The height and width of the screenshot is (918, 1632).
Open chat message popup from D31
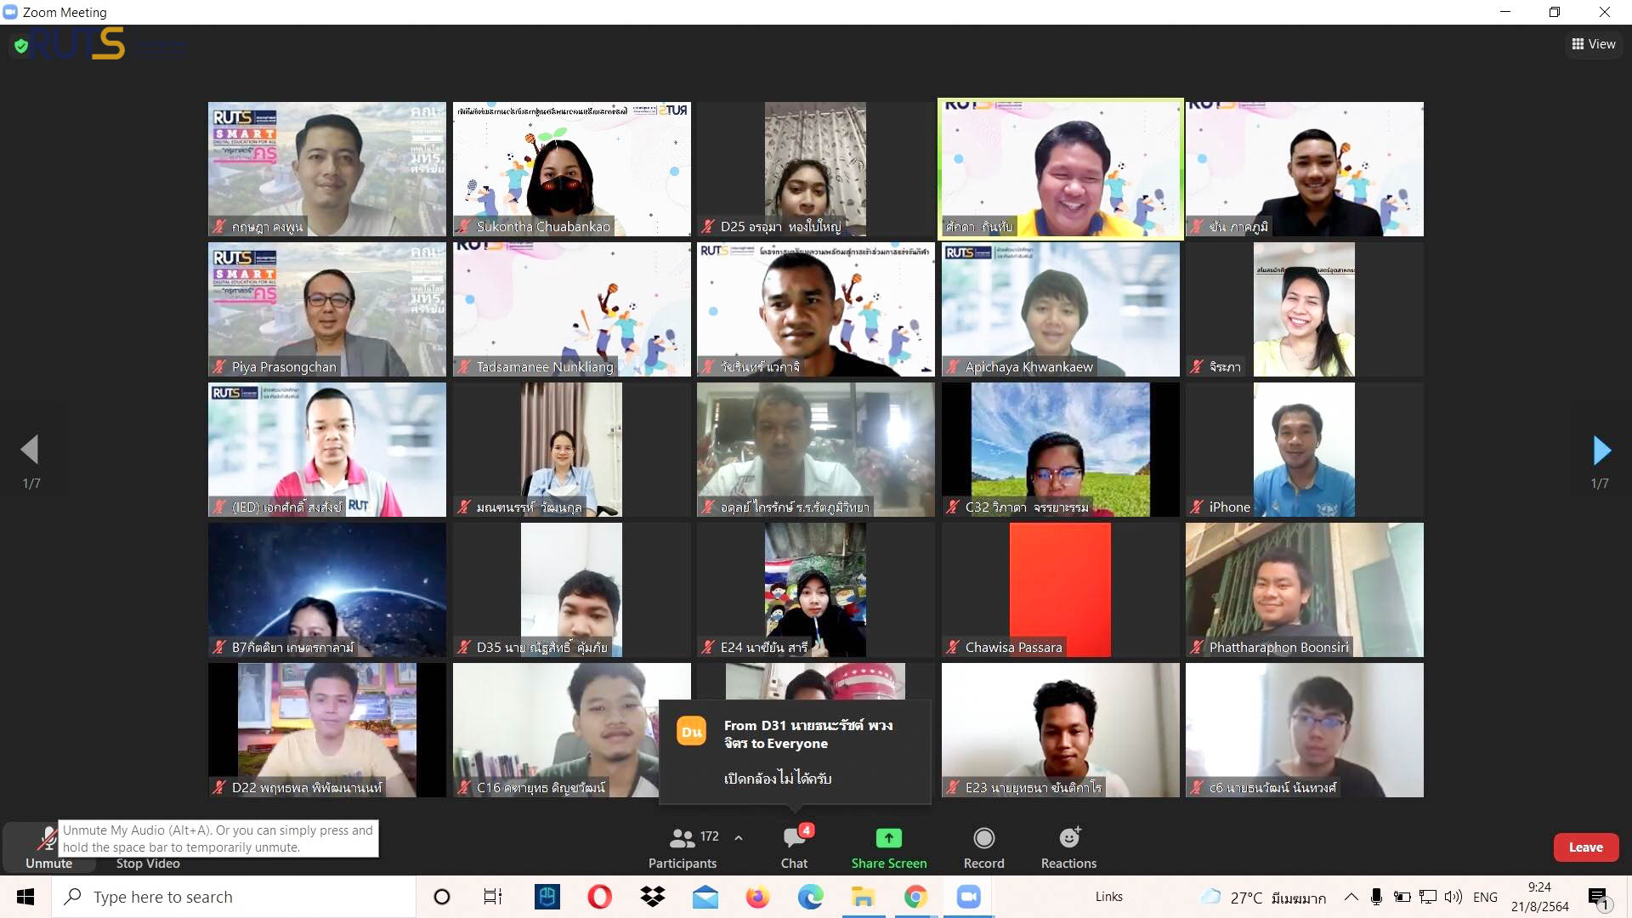(795, 751)
